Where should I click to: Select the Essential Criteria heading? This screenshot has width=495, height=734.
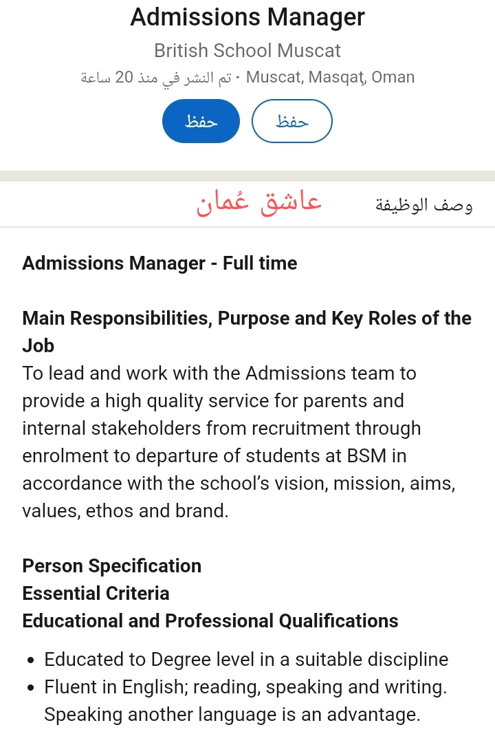pyautogui.click(x=96, y=593)
